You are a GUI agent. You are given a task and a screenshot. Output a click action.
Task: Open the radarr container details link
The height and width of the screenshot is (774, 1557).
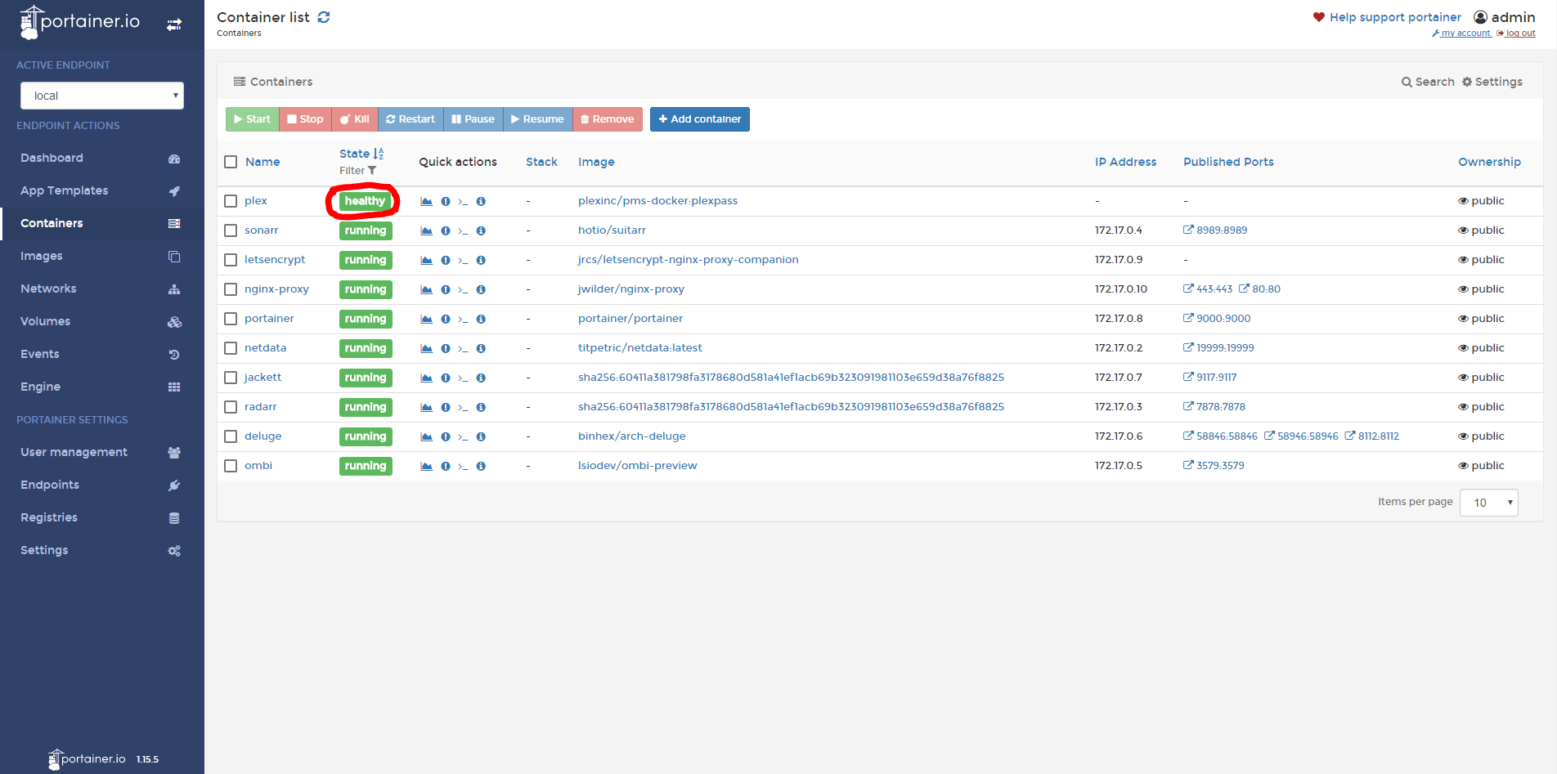(x=260, y=407)
